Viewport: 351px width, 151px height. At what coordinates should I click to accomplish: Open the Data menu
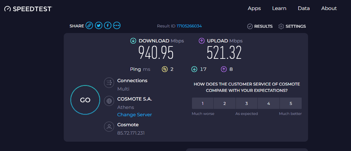(x=304, y=8)
